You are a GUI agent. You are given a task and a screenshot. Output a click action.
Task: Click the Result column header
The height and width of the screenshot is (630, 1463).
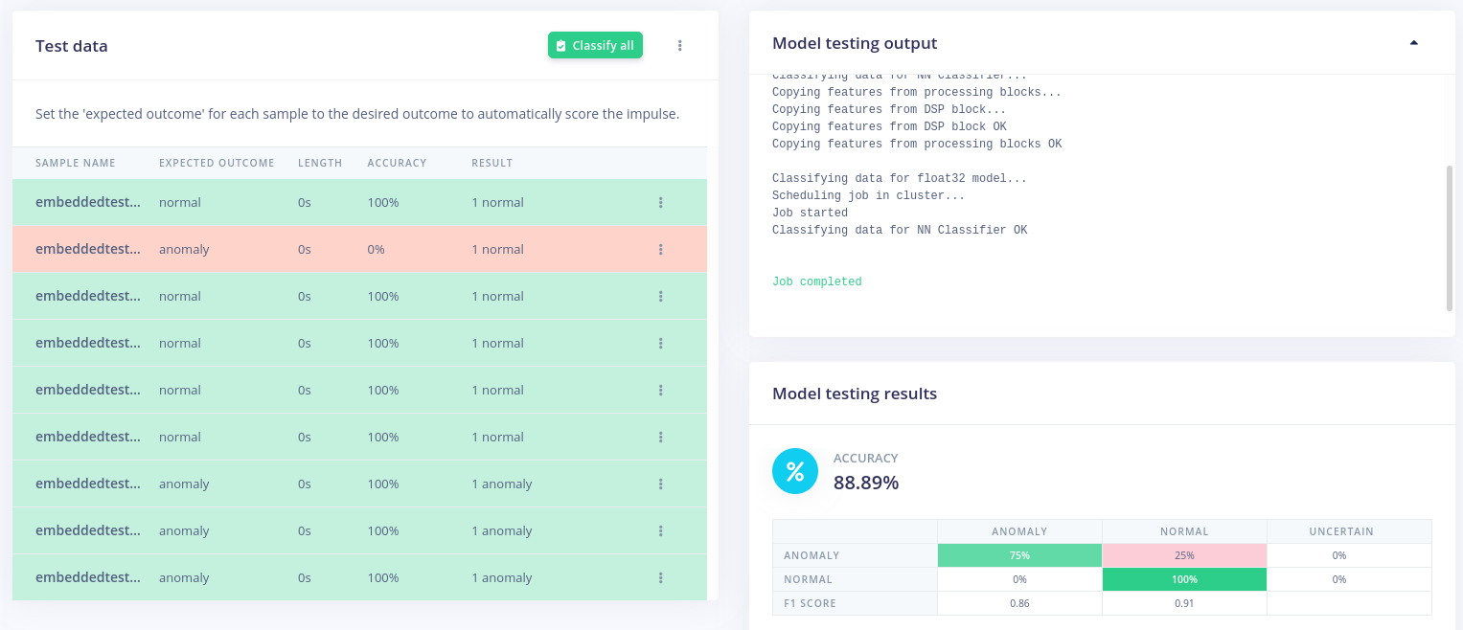492,163
